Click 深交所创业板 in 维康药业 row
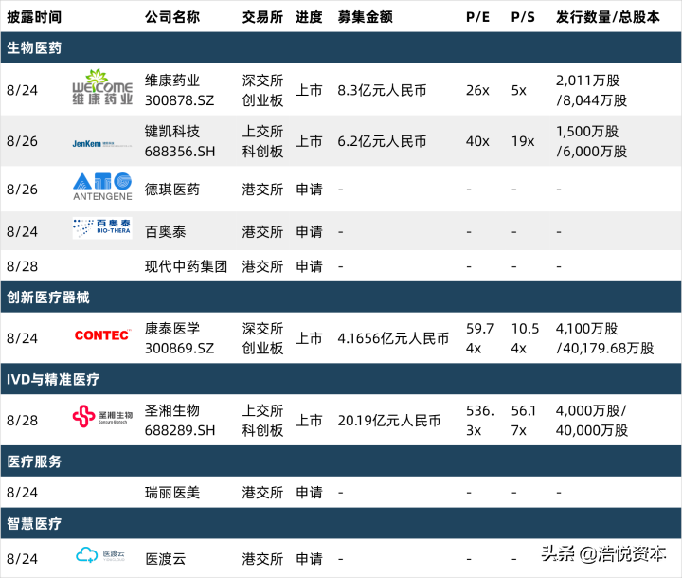The image size is (682, 578). [x=262, y=90]
